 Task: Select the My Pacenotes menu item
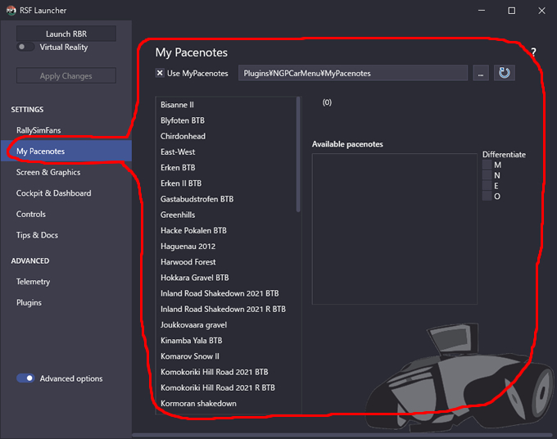click(x=66, y=152)
